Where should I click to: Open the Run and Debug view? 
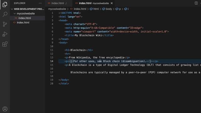click(x=5, y=34)
